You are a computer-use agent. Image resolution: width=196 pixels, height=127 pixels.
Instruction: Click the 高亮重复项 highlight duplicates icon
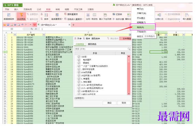point(57,15)
